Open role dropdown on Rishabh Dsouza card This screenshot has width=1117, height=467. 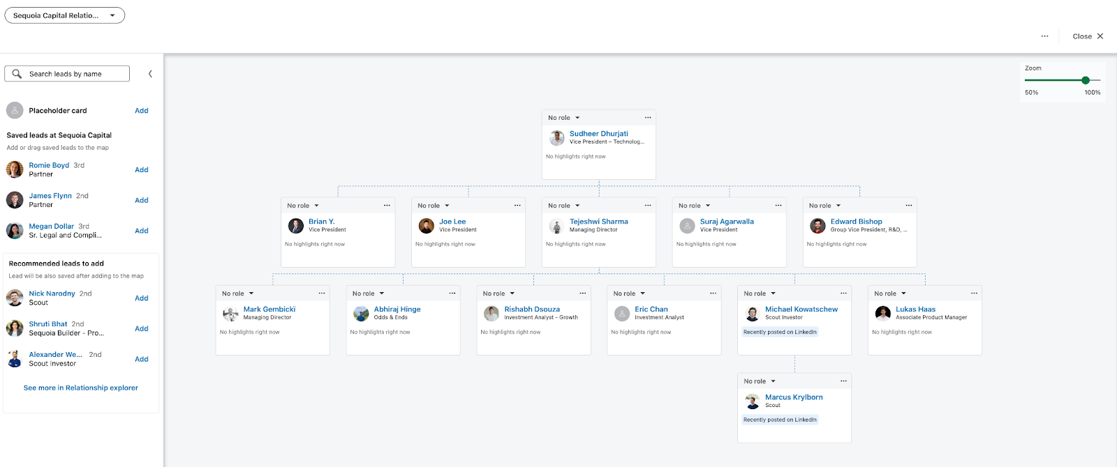point(499,293)
